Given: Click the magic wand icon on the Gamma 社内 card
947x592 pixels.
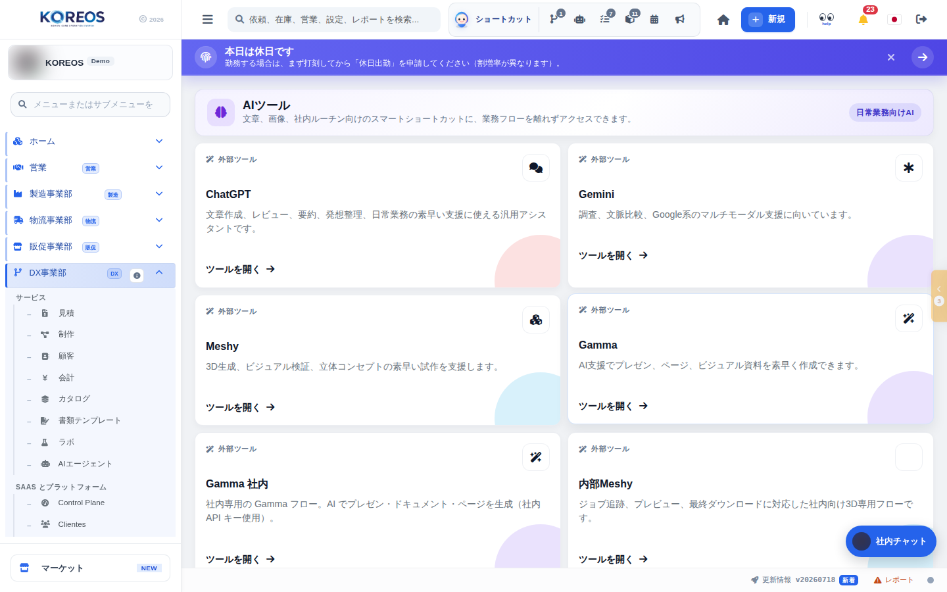Looking at the screenshot, I should (x=536, y=457).
